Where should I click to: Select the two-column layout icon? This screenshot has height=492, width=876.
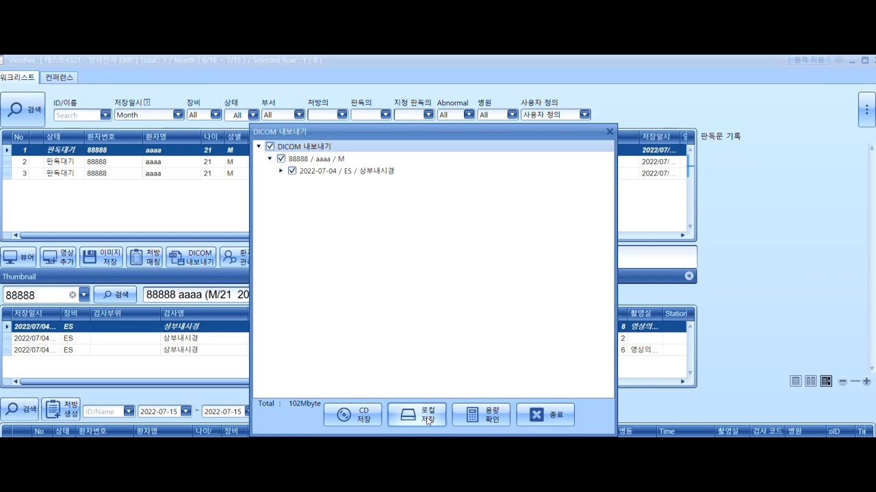810,381
